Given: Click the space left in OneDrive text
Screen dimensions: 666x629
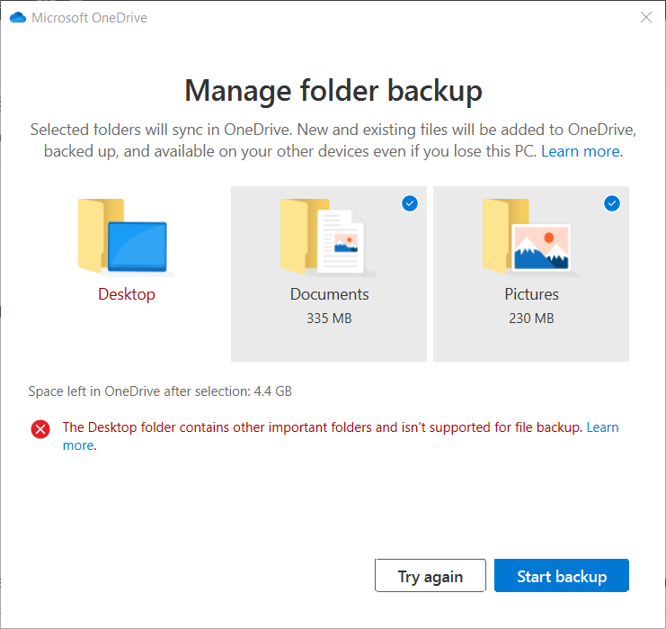Looking at the screenshot, I should point(160,391).
